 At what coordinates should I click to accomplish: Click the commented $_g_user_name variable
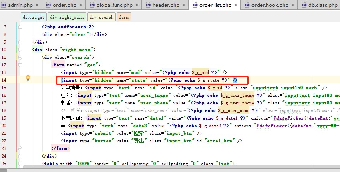pyautogui.click(x=233, y=110)
